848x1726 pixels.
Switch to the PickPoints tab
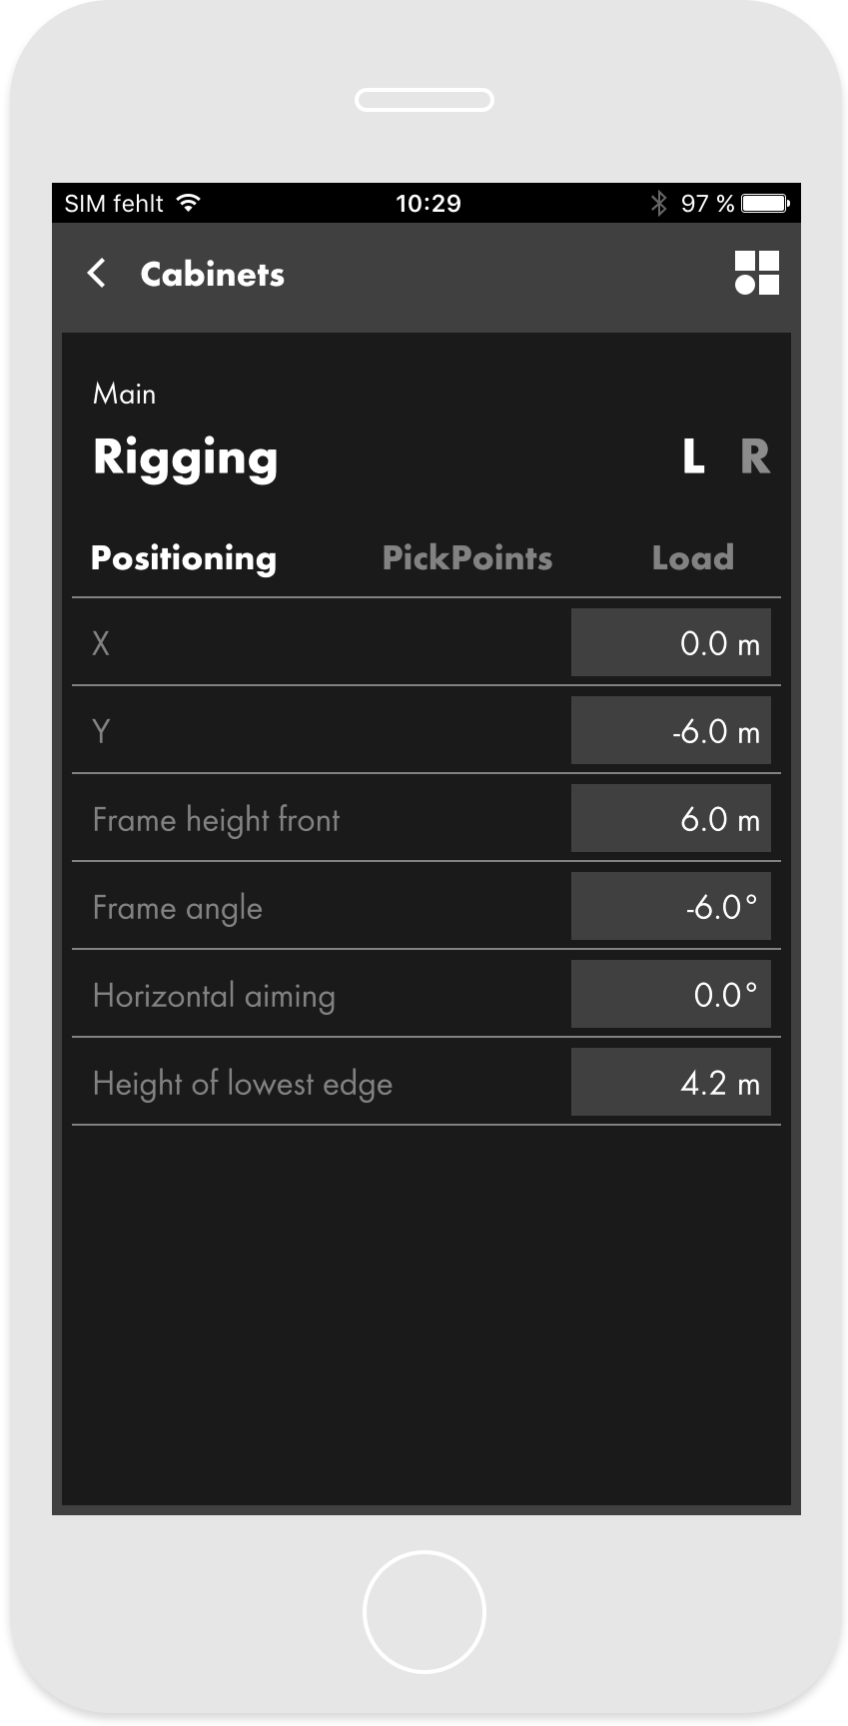click(466, 557)
